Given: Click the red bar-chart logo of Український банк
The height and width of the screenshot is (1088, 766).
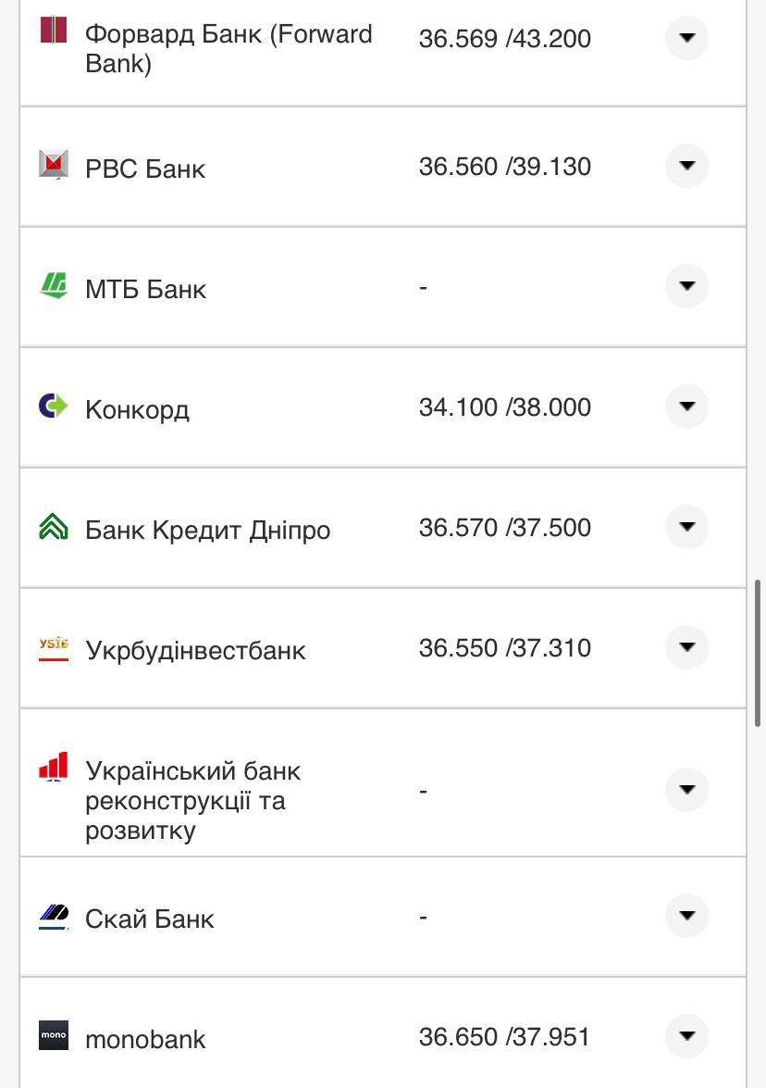Looking at the screenshot, I should 54,768.
